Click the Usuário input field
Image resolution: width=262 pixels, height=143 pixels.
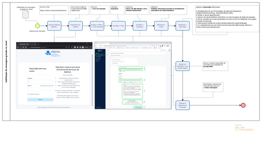click(40, 81)
